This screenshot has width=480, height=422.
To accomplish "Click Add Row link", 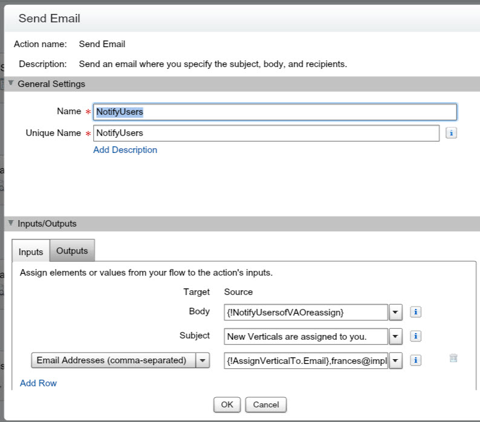I will point(38,383).
